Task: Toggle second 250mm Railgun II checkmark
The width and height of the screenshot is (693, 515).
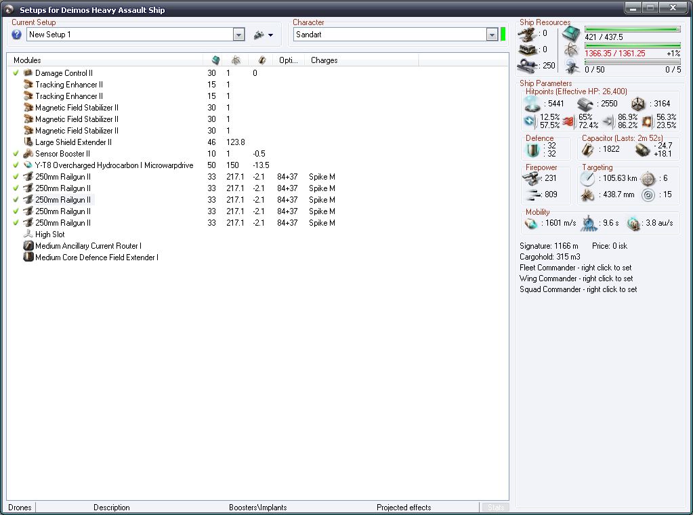Action: [x=16, y=188]
